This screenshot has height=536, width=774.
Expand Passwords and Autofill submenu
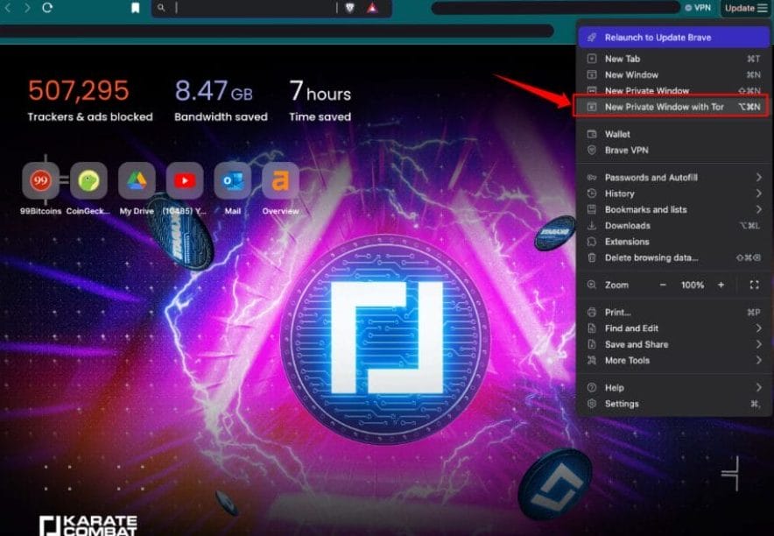click(x=674, y=178)
